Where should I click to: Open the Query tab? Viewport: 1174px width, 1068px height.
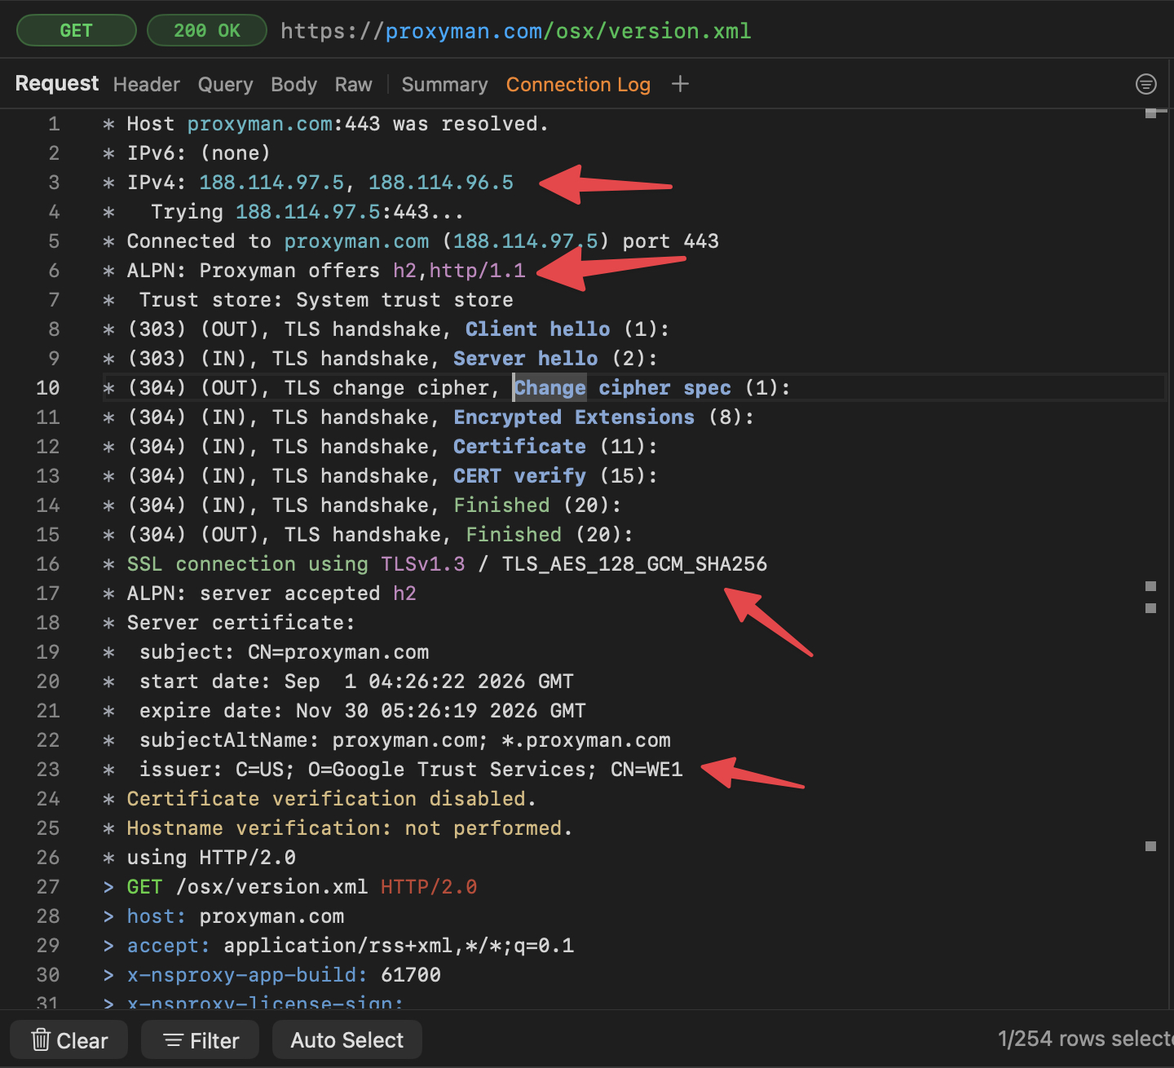pos(225,85)
